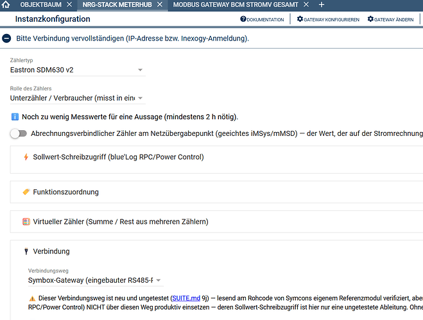
Task: Close the OBJEKTBAUM tab
Action: [69, 4]
